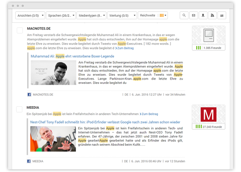Follow Zum Beitrag link in MEEDIA post
241x172 pixels.
tap(149, 114)
